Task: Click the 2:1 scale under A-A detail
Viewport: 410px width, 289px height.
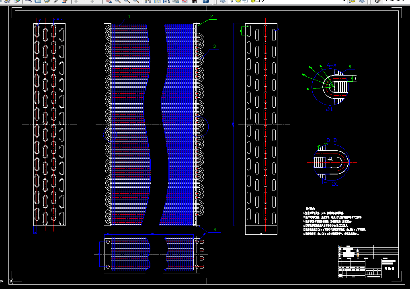Action: coord(329,109)
